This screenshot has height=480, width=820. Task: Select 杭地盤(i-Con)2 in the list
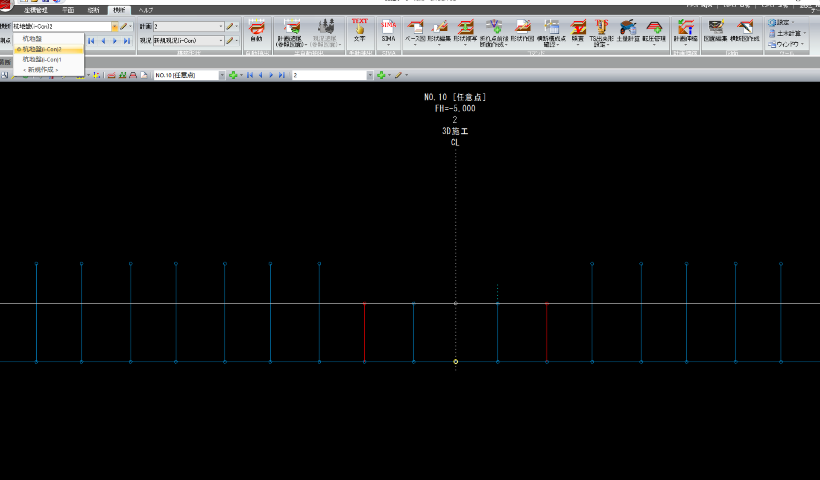click(49, 49)
